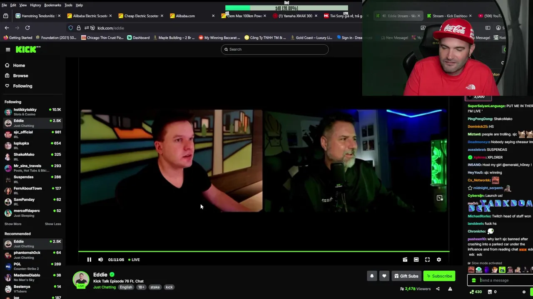Image resolution: width=533 pixels, height=299 pixels.
Task: Open the Edit menu
Action: (x=13, y=5)
